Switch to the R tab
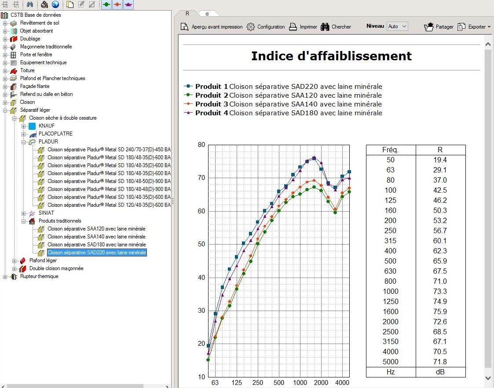The image size is (494, 388). [x=187, y=14]
